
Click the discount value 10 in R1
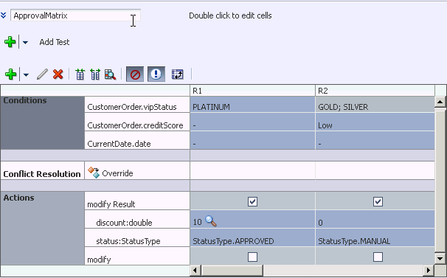pos(197,223)
